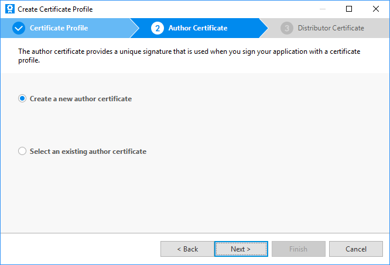The image size is (390, 265).
Task: Maximize the wizard dialog window
Action: (x=349, y=9)
